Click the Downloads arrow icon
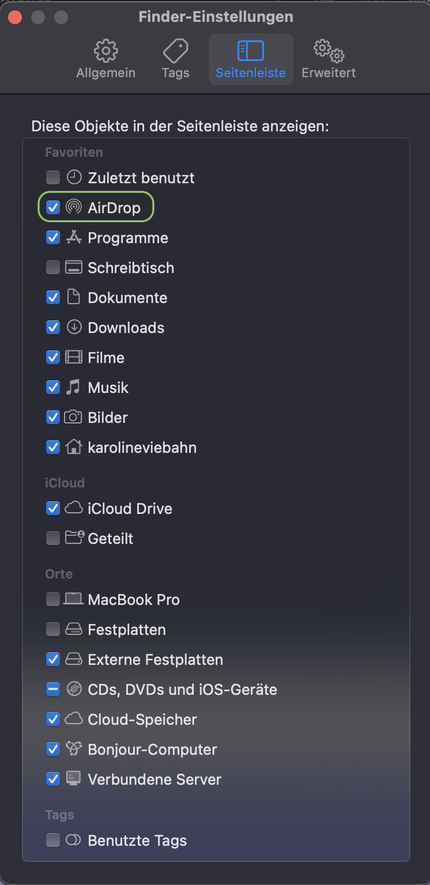Screen dimensions: 430x885 click(x=73, y=327)
